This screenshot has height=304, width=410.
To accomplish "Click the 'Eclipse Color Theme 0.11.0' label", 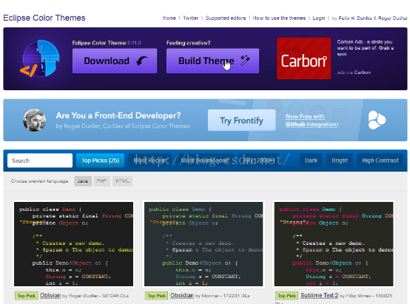I will [x=107, y=43].
